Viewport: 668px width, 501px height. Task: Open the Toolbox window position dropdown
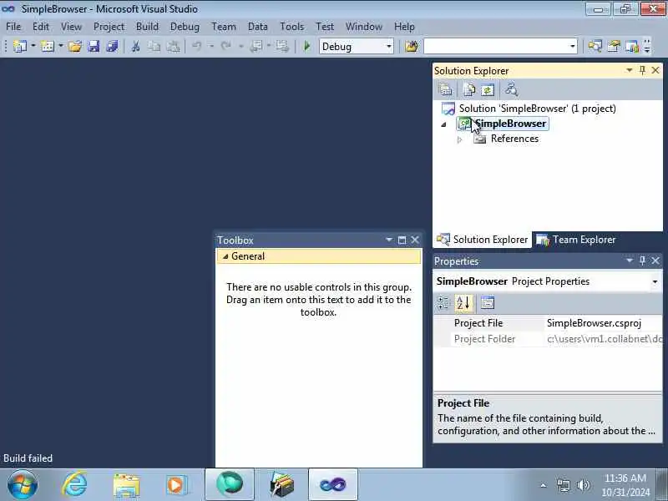coord(389,240)
